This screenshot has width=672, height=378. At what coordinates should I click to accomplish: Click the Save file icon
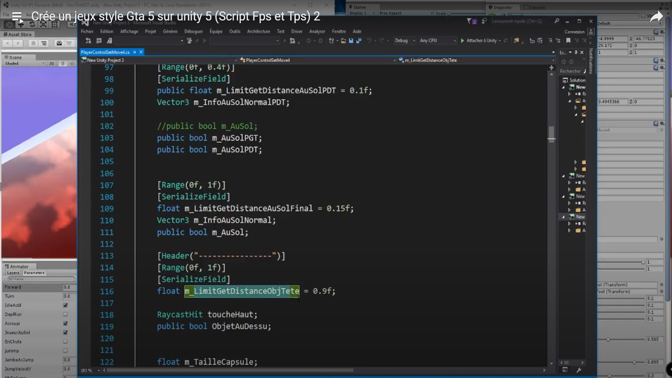pos(351,41)
